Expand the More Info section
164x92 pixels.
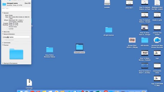pyautogui.click(x=3, y=32)
